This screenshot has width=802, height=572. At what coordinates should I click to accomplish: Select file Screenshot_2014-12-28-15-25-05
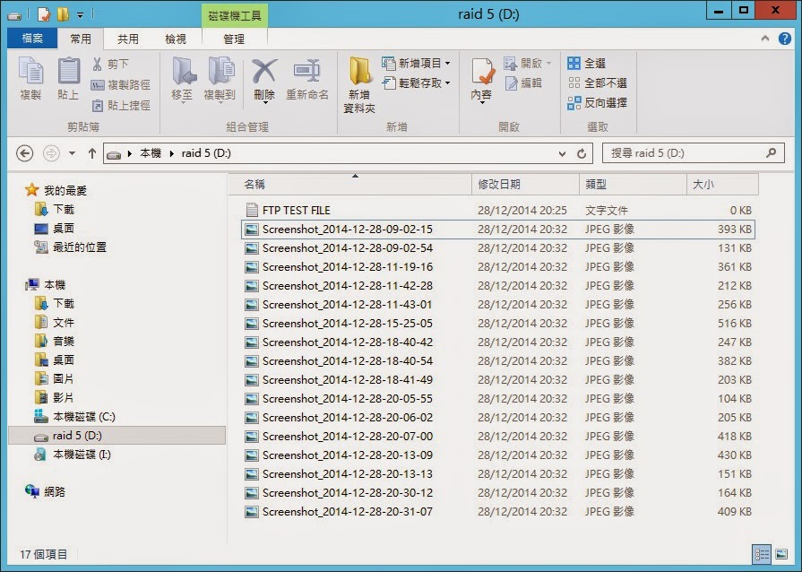coord(499,324)
